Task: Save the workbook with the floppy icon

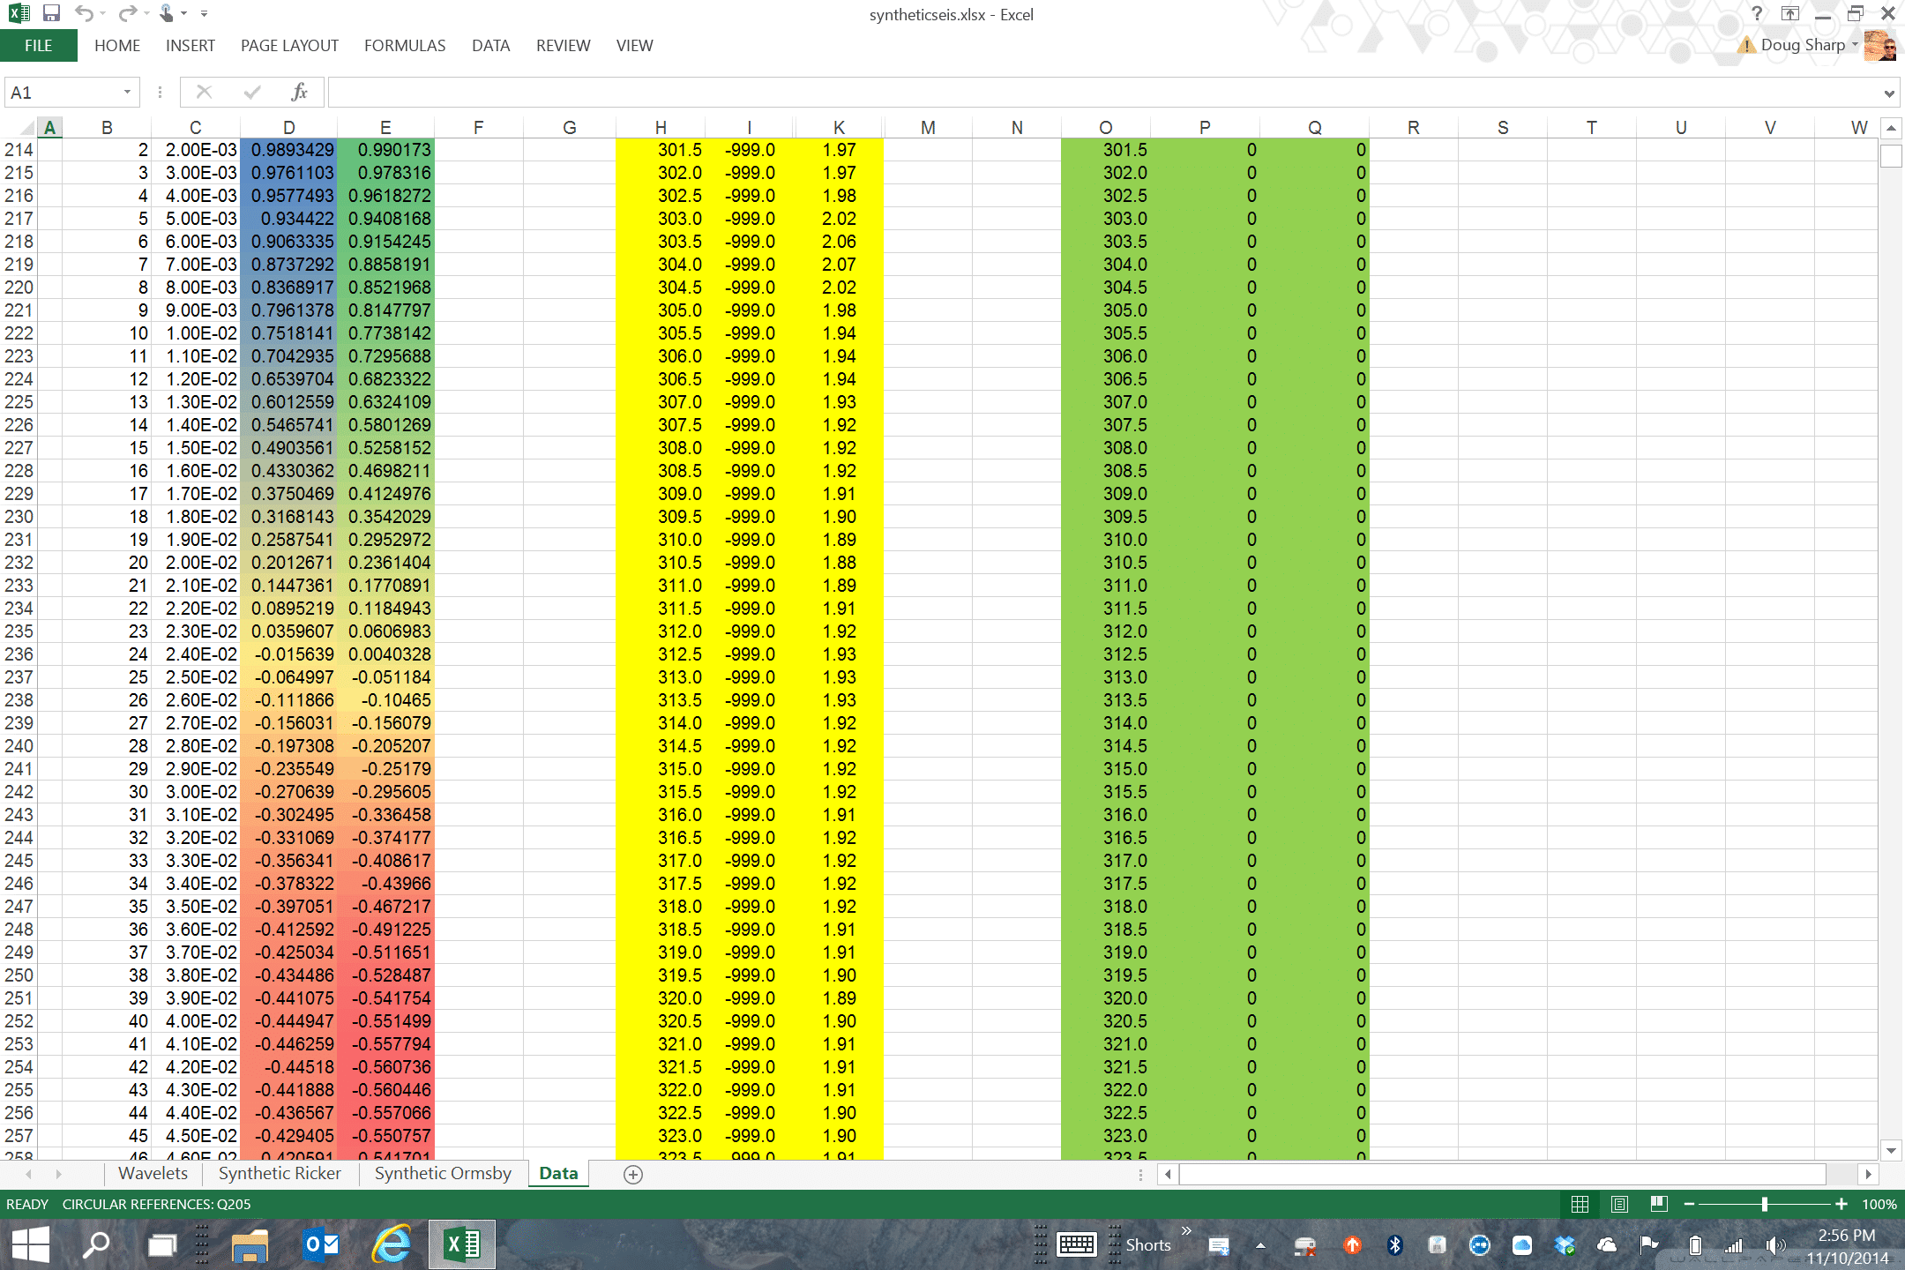Action: pyautogui.click(x=51, y=13)
